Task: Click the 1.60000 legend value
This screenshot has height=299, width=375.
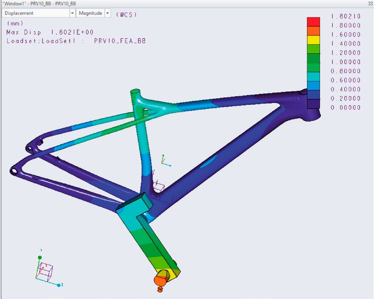Action: [346, 35]
